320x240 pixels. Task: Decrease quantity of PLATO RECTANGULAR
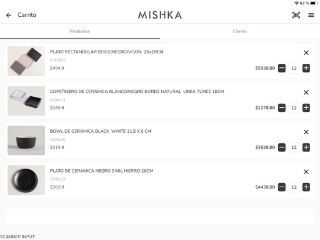[x=282, y=68]
